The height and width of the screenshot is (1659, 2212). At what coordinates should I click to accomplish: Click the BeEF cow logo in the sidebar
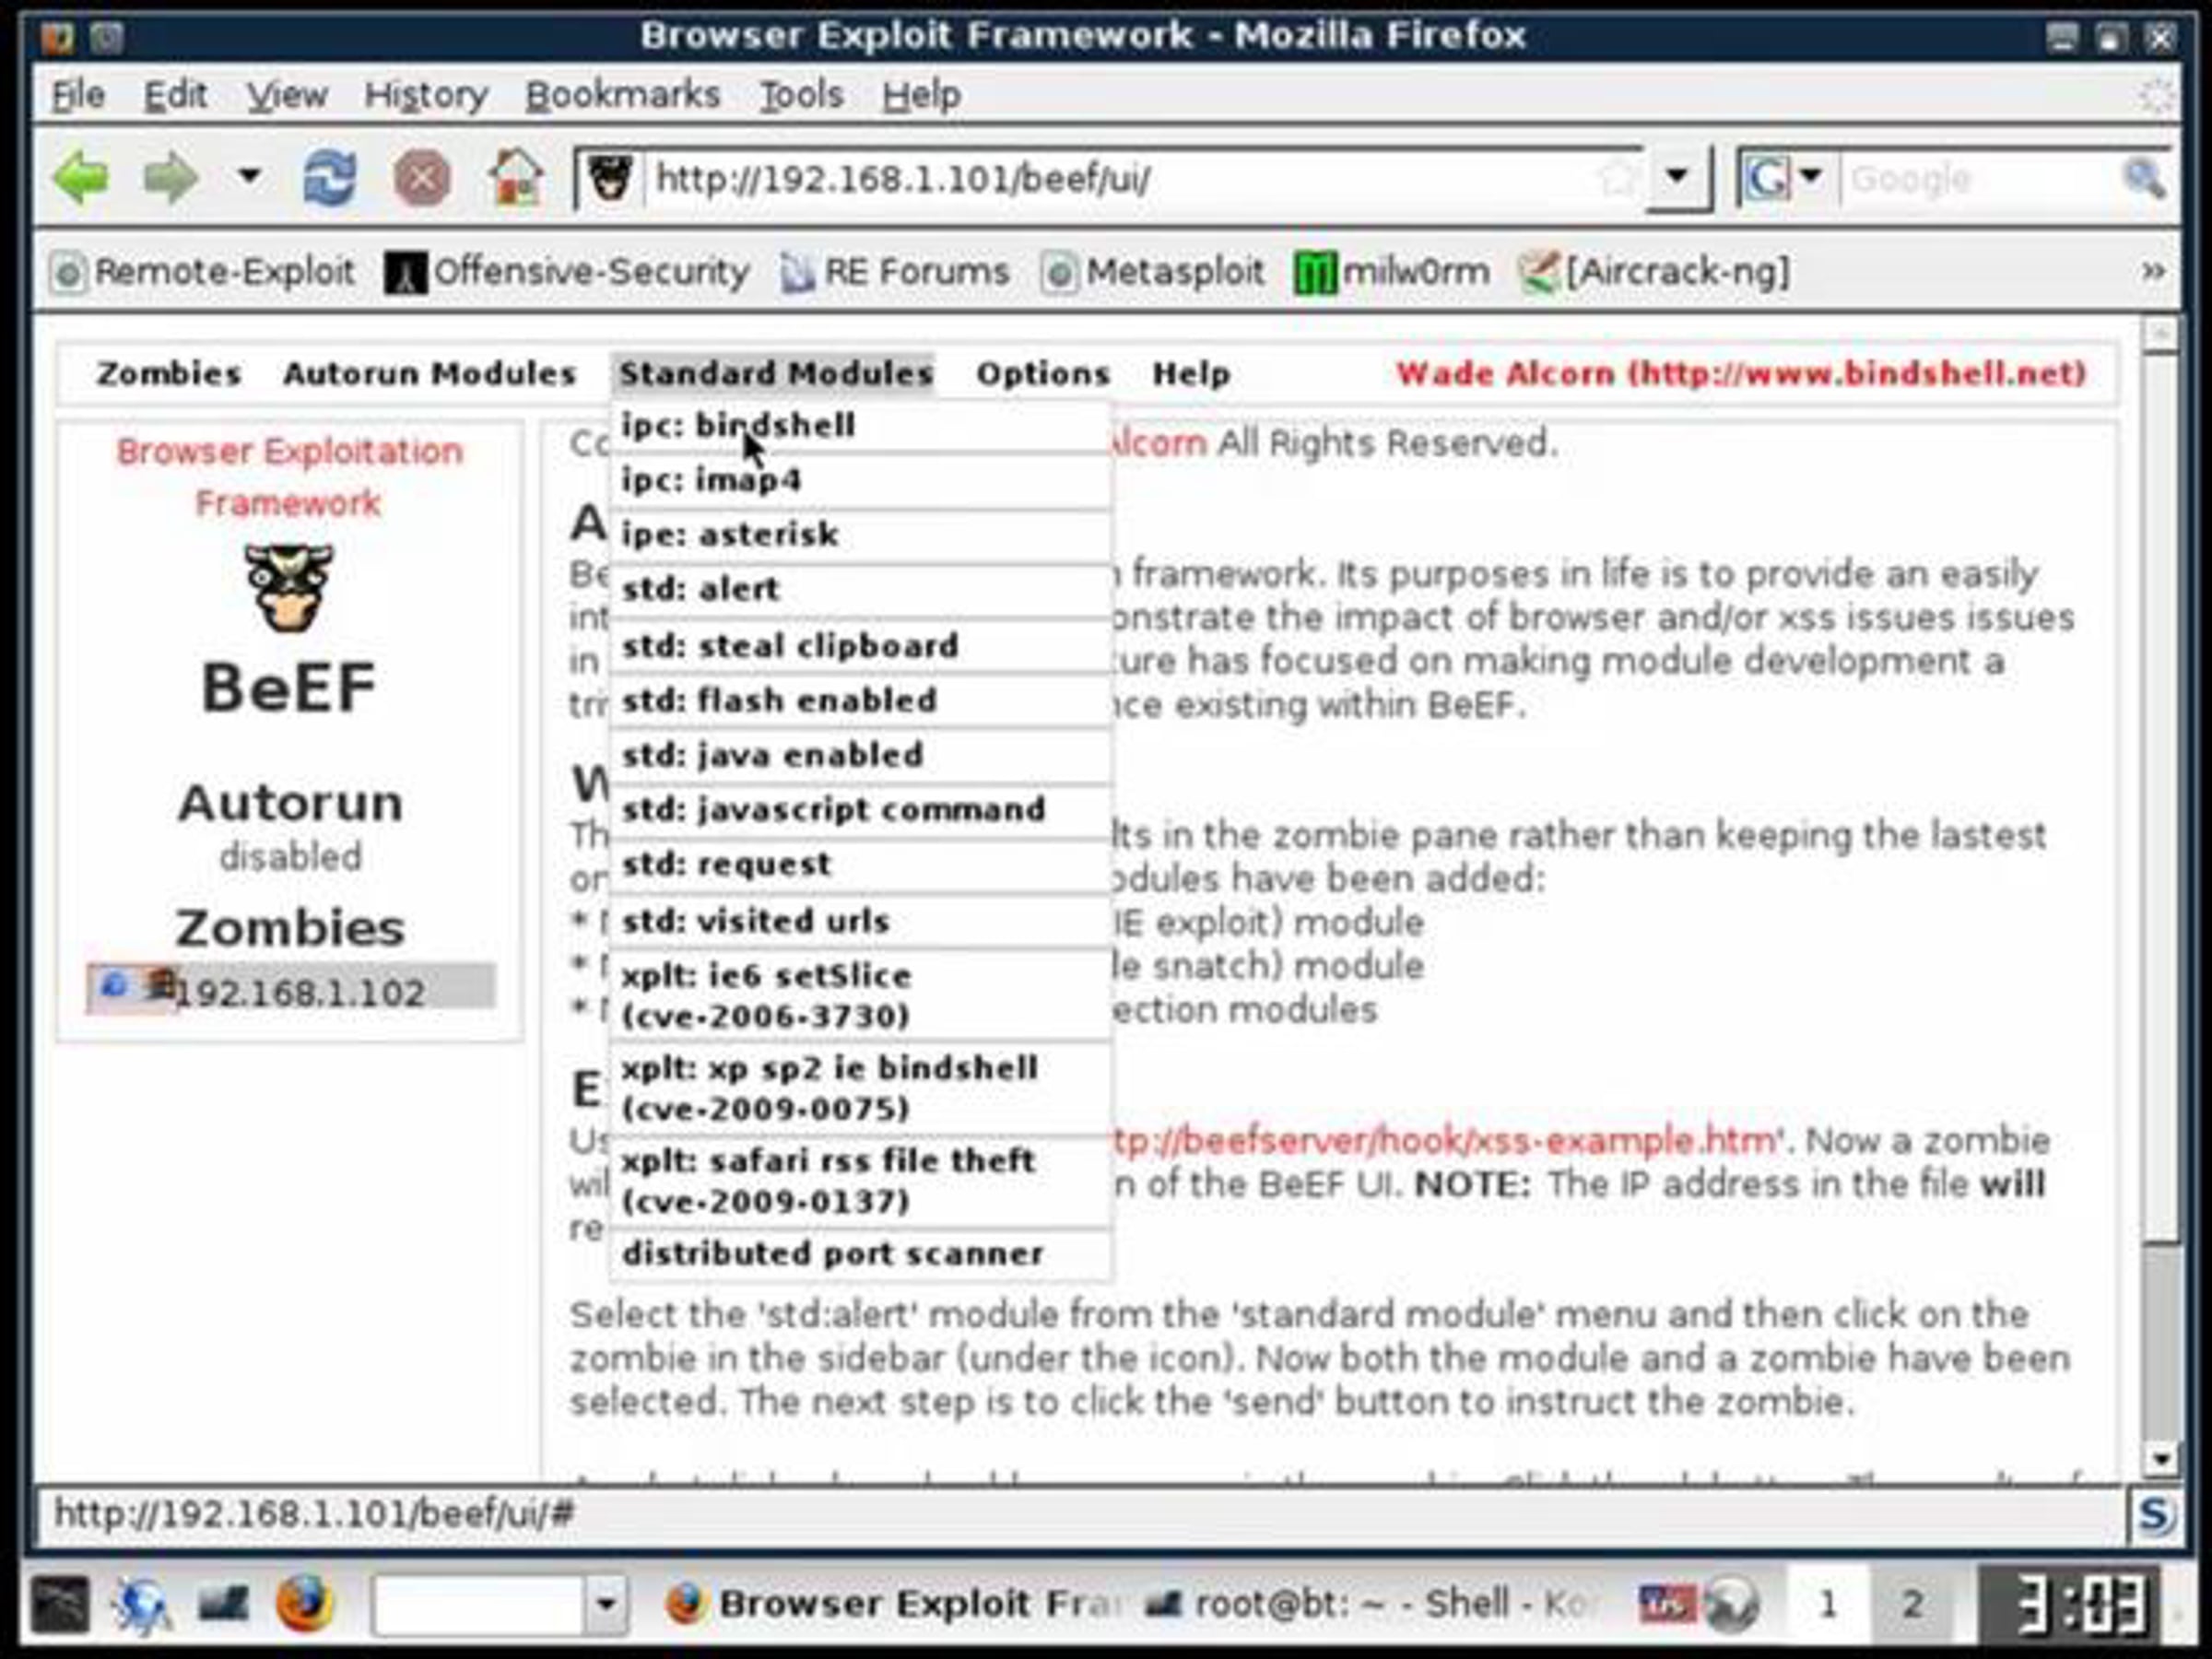tap(289, 588)
